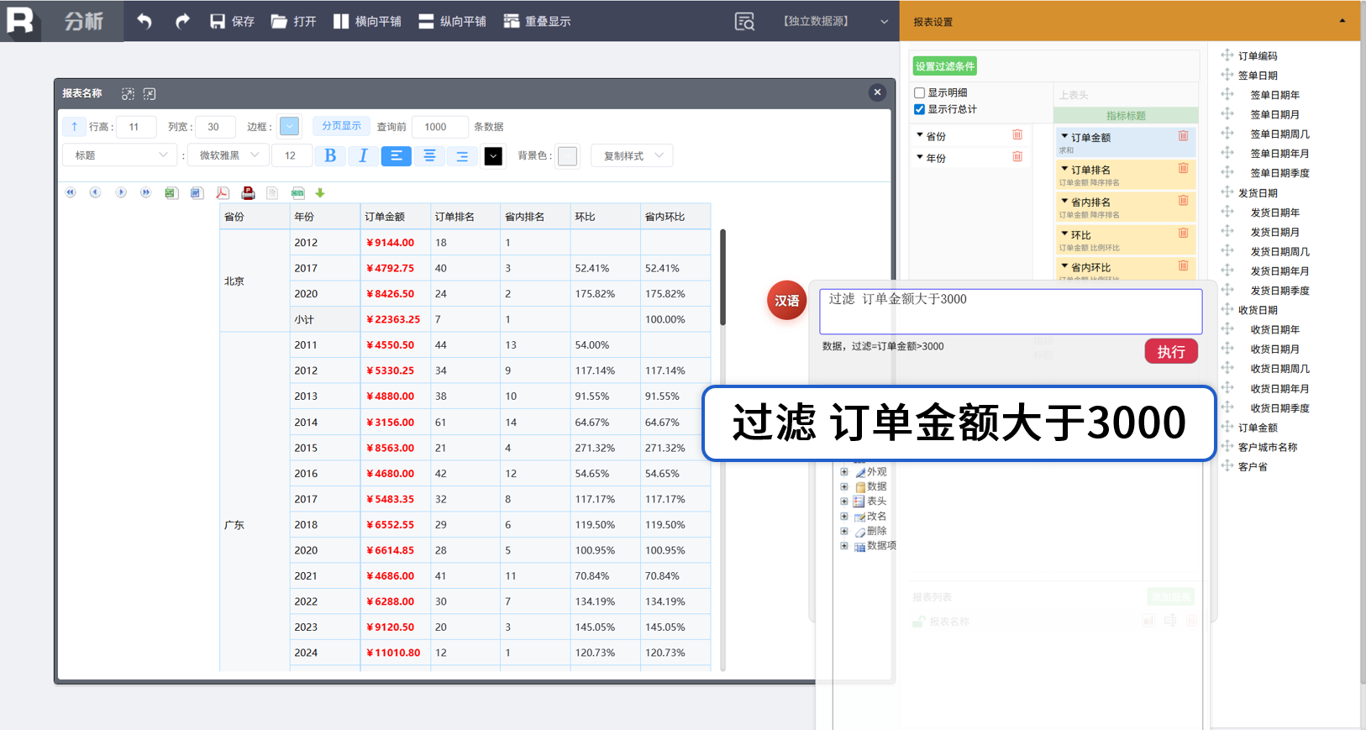Viewport: 1366px width, 730px height.
Task: Click the green 设置过滤条件 button
Action: 944,66
